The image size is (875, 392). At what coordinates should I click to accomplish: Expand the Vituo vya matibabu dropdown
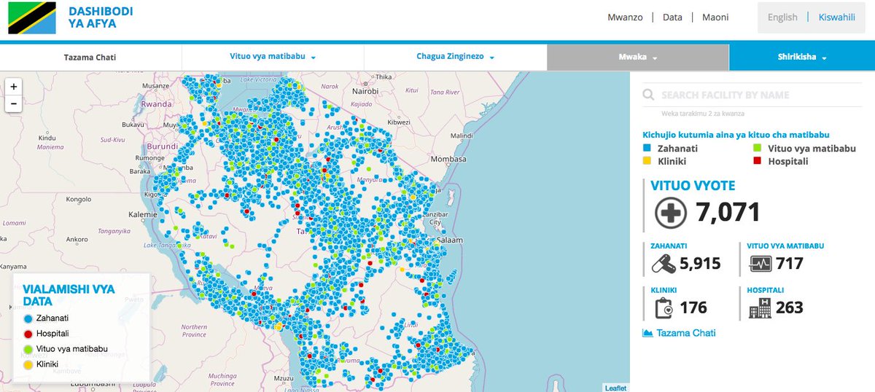point(272,58)
